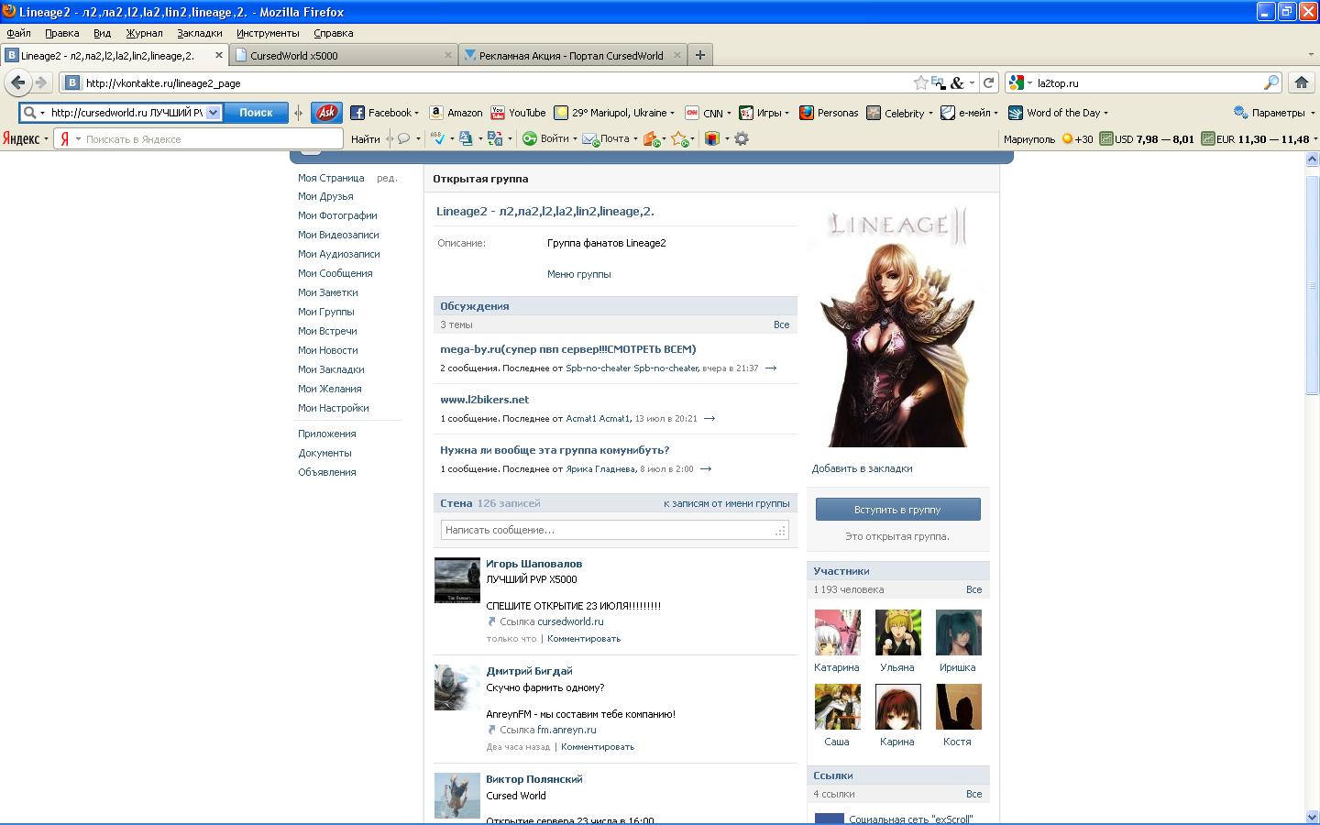Switch to the Рекламная Акция tab
This screenshot has height=825, width=1320.
(x=573, y=55)
